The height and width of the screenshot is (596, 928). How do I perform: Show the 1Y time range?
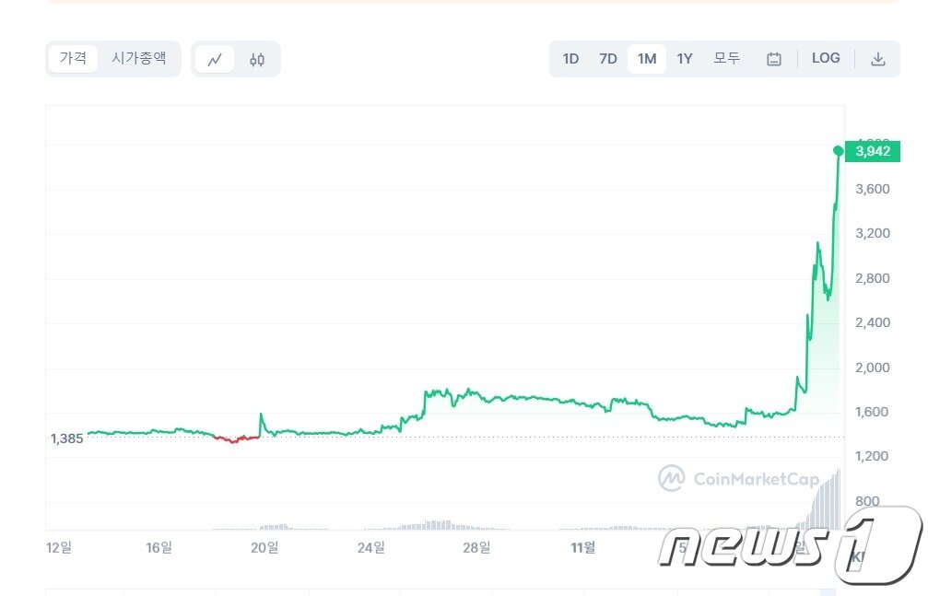(x=685, y=59)
